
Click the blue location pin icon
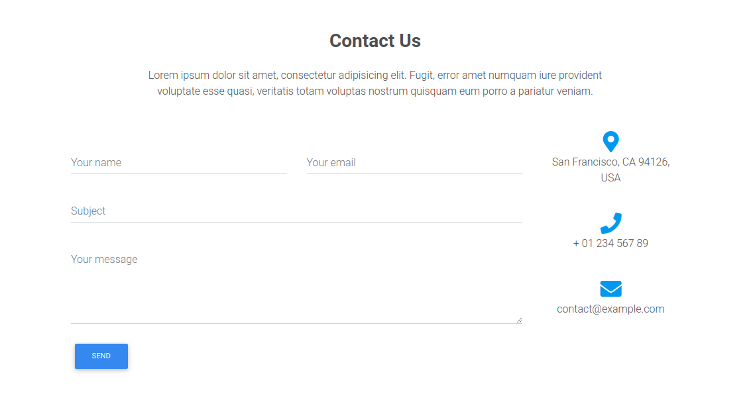pos(610,142)
